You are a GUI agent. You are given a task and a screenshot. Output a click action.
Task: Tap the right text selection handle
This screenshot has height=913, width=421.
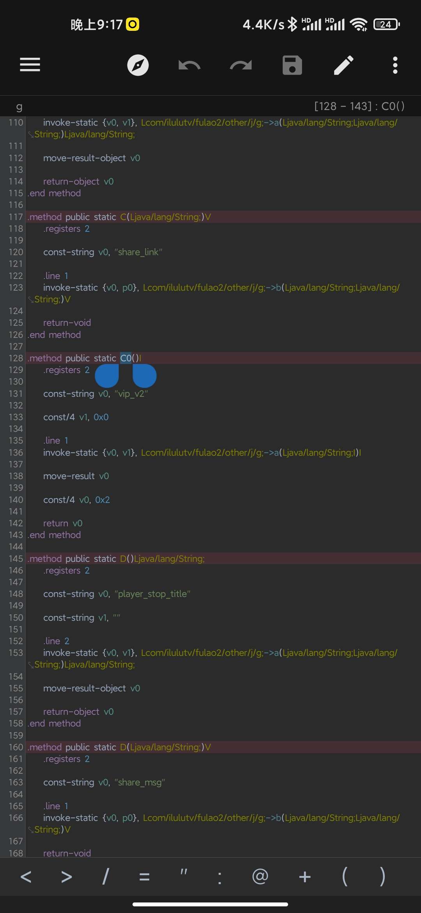point(144,375)
